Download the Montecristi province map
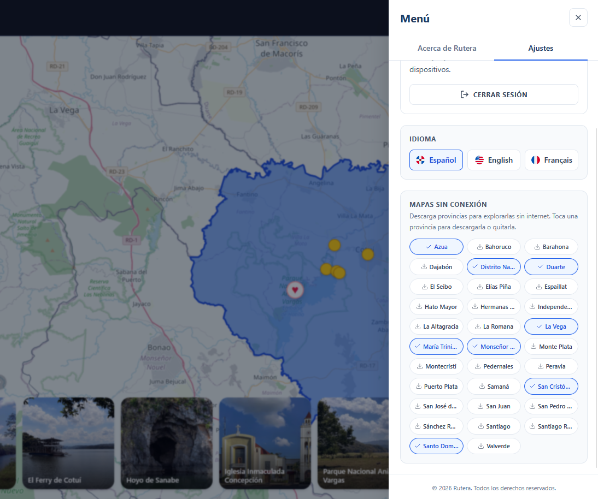The width and height of the screenshot is (598, 499). (436, 366)
